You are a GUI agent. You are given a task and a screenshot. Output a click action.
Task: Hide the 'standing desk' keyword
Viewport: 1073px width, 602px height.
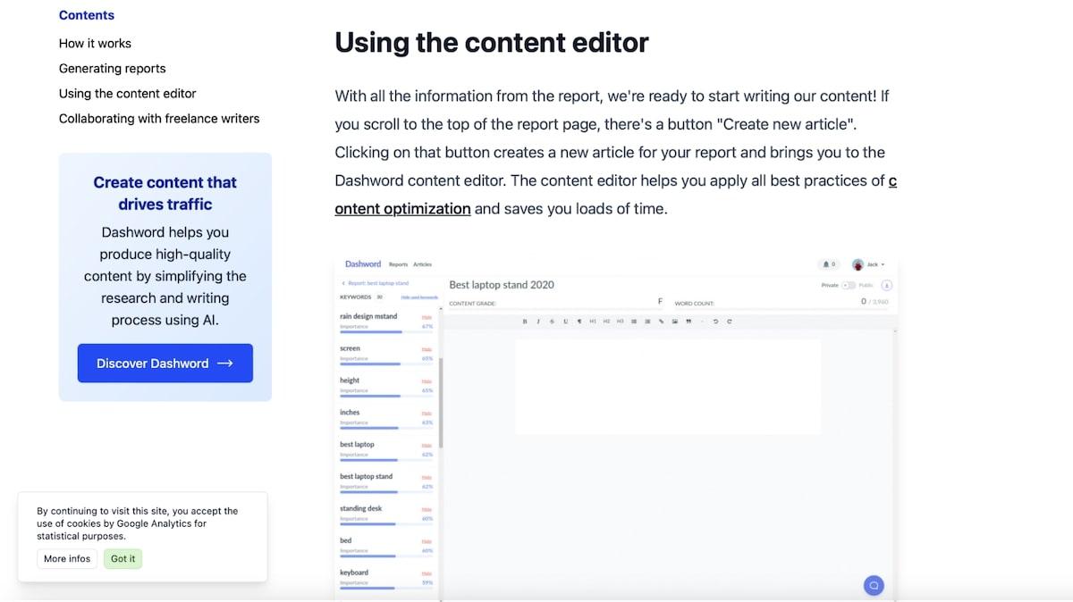pos(427,509)
